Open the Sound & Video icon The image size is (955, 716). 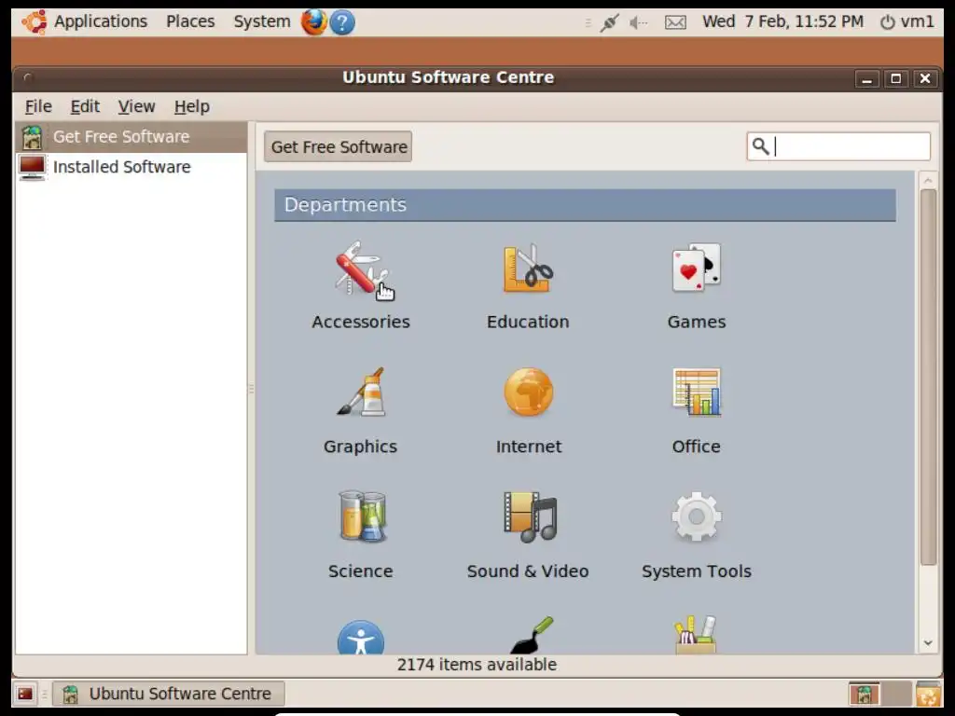530,516
